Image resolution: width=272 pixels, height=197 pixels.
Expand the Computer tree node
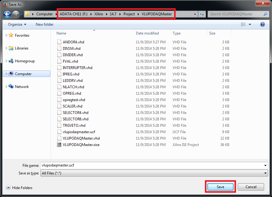(x=6, y=74)
